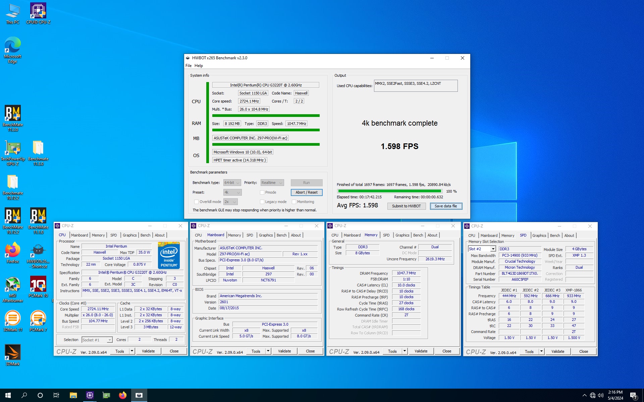Click Cortana circle icon on taskbar
644x402 pixels.
point(40,395)
